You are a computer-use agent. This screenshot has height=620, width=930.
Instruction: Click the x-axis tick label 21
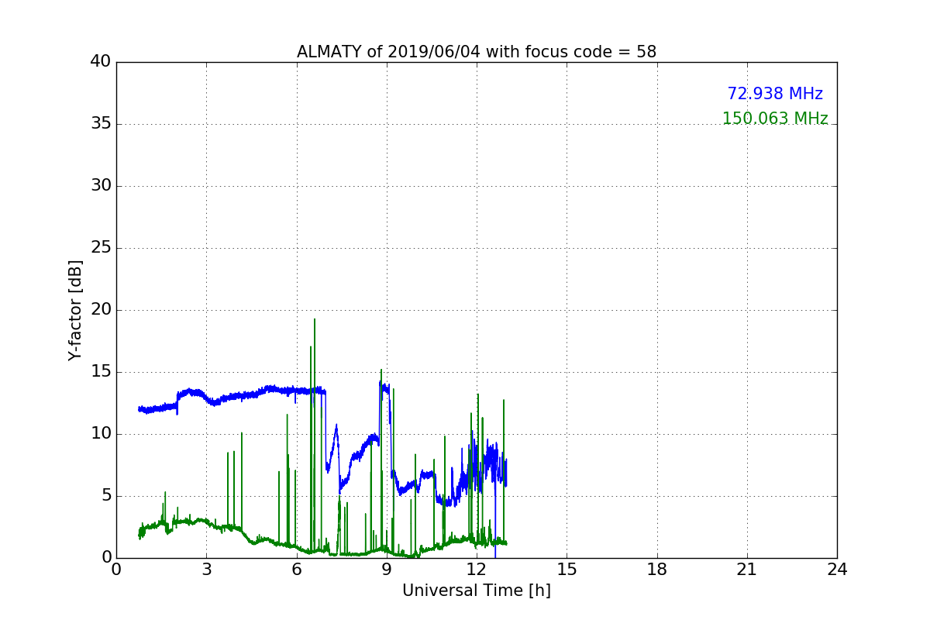[x=747, y=570]
